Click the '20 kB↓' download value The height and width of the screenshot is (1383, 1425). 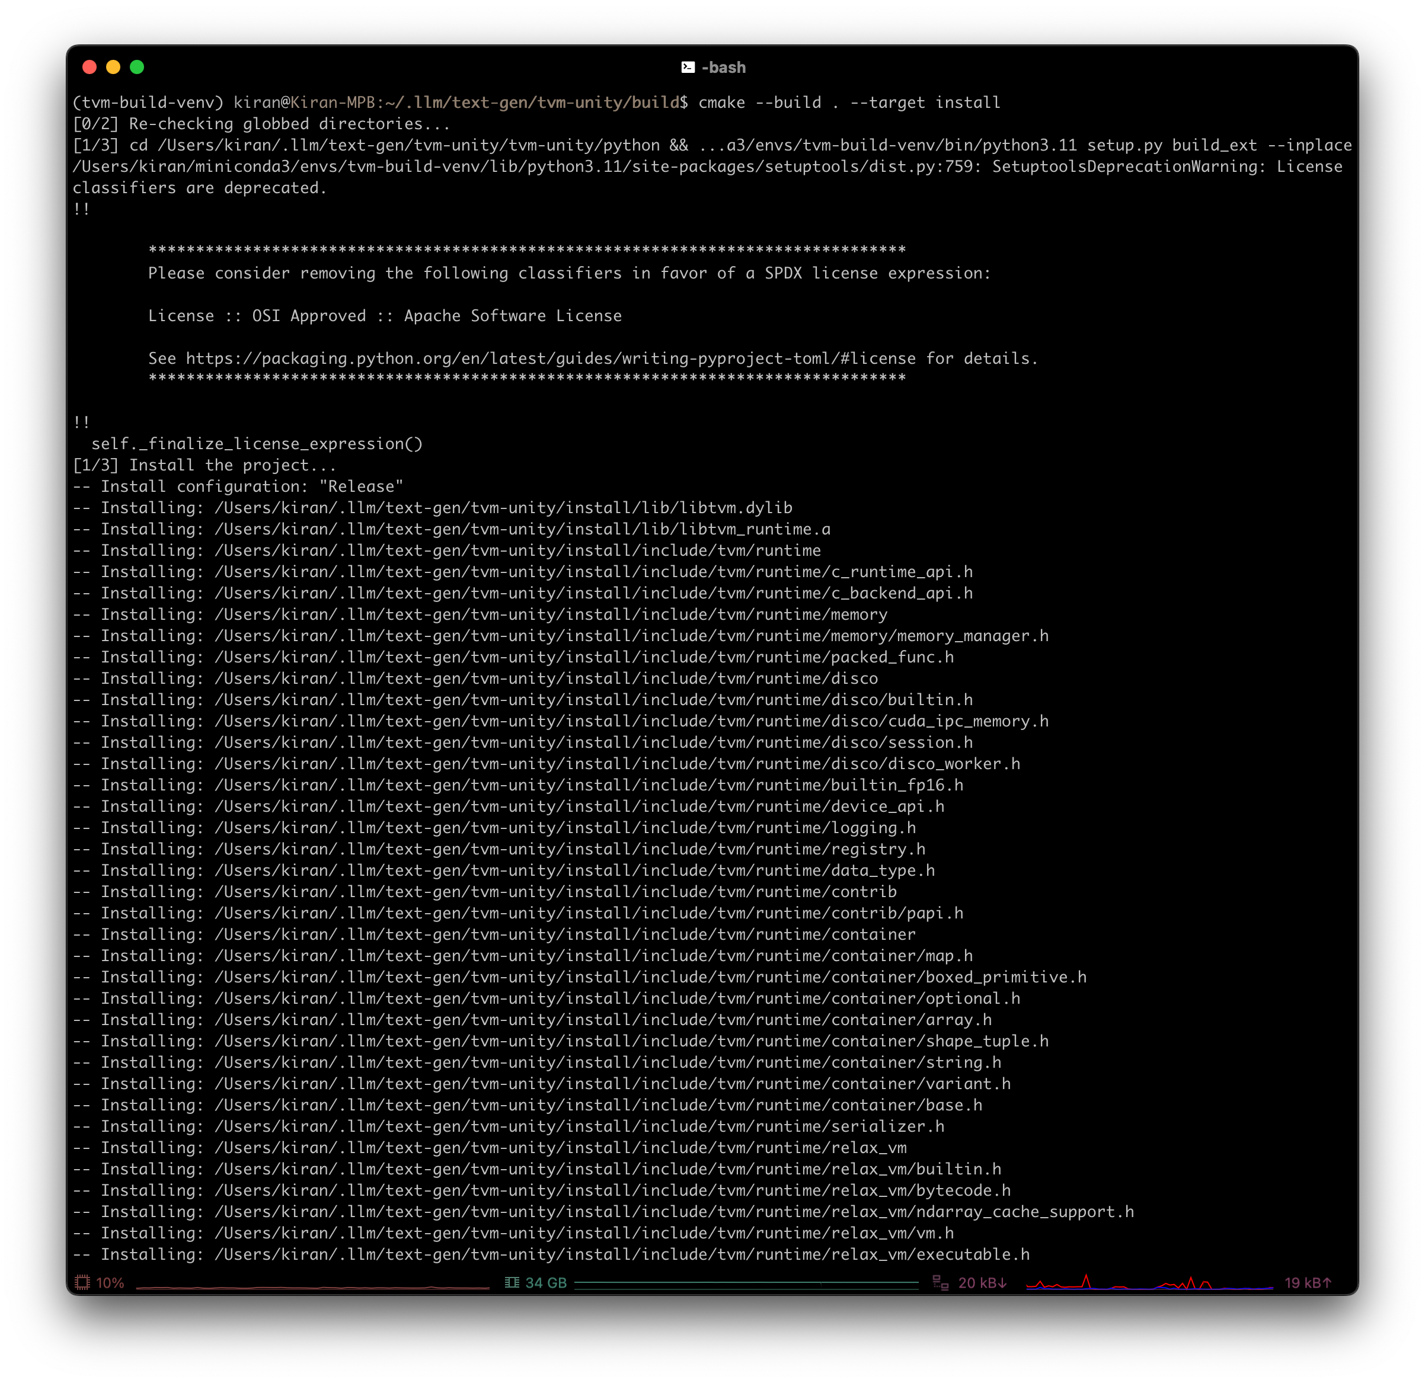(982, 1283)
